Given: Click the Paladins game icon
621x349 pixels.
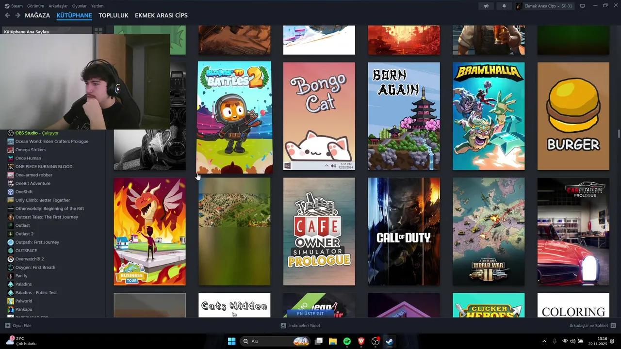Looking at the screenshot, I should pyautogui.click(x=11, y=284).
